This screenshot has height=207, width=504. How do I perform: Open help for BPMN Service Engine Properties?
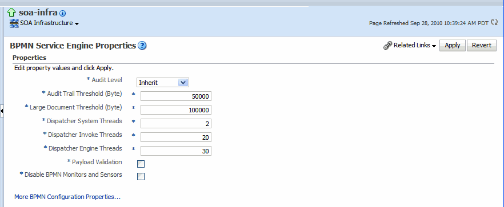[142, 46]
